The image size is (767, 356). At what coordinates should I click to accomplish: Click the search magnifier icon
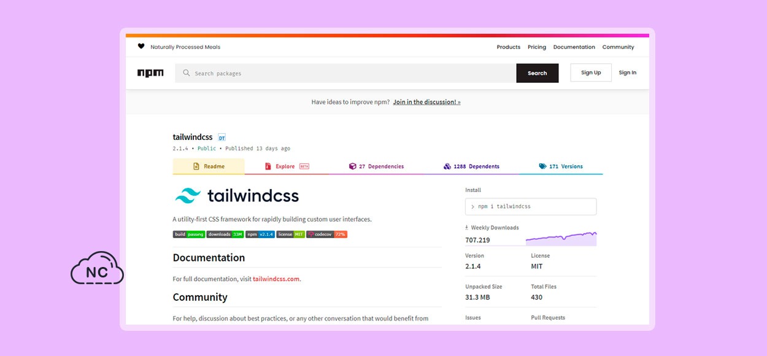click(x=187, y=73)
